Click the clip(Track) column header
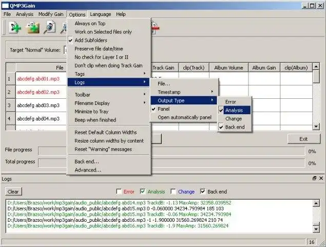 [x=194, y=67]
